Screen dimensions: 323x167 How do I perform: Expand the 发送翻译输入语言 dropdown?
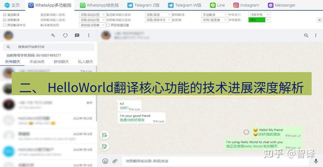click(93, 15)
